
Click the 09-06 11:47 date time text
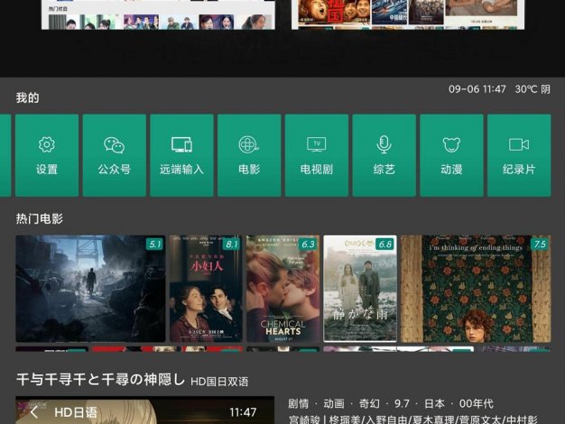point(477,89)
